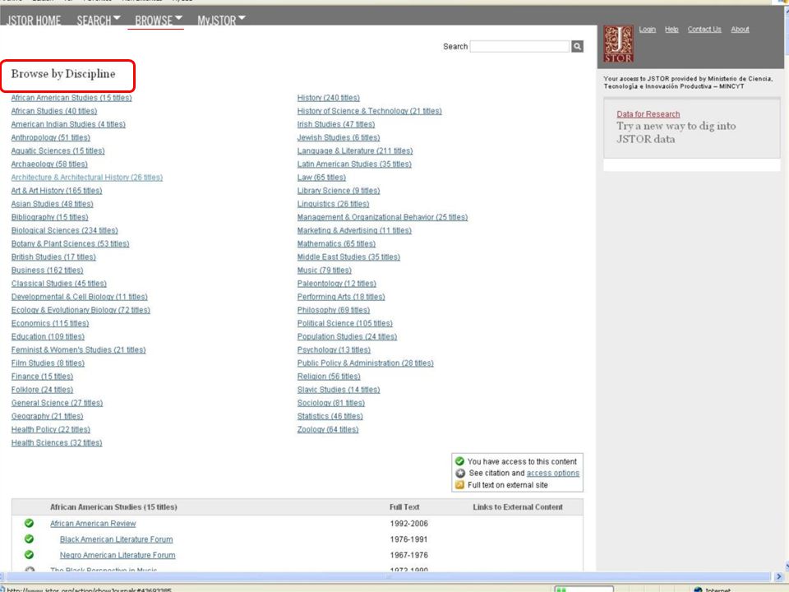Open Classical Studies (45 titles)

pos(59,284)
